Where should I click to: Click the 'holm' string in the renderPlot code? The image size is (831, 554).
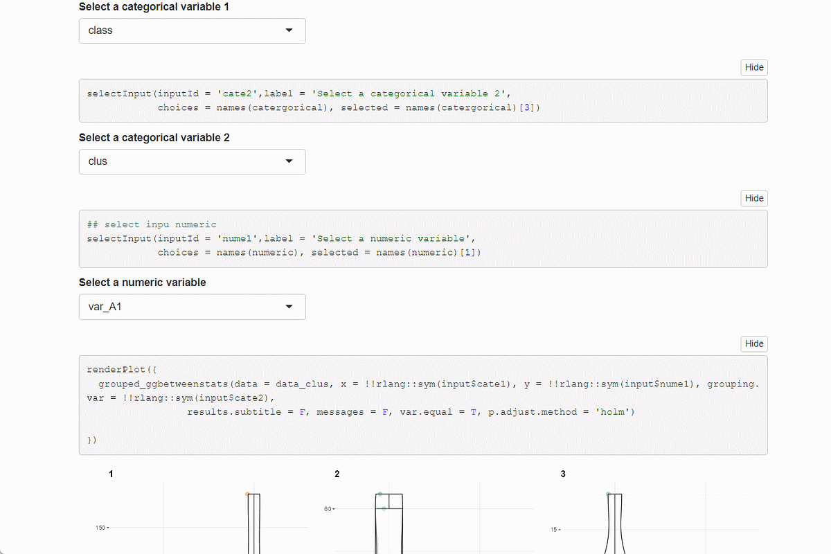pyautogui.click(x=614, y=411)
